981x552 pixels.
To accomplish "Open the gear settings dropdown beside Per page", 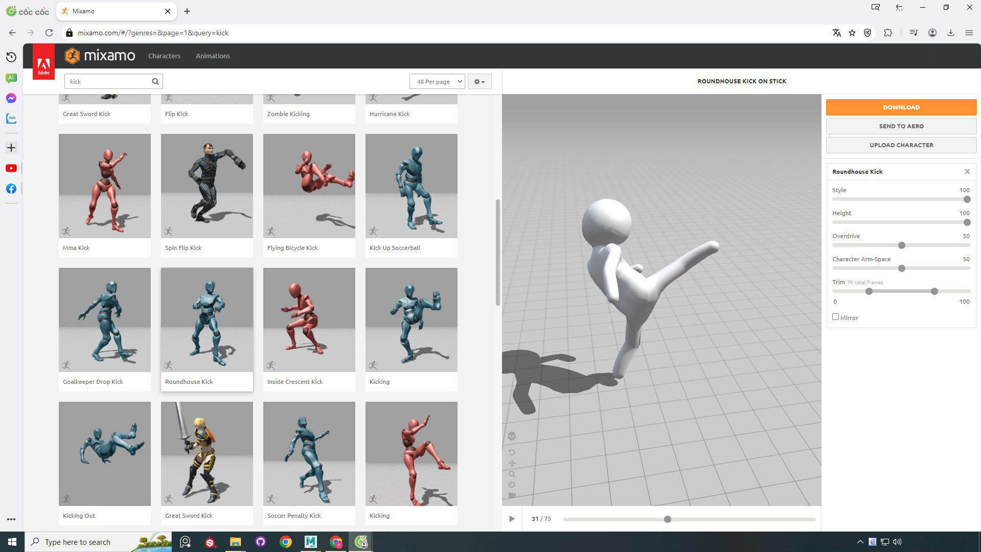I will point(480,81).
